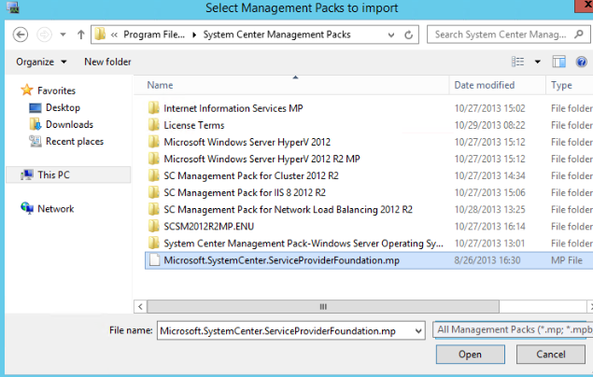Click New folder in toolbar
Viewport: 593px width, 377px height.
click(x=107, y=62)
